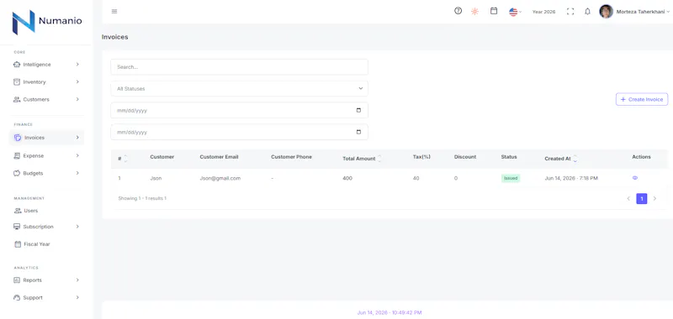Click the Invoices sidebar icon
673x319 pixels.
18,138
